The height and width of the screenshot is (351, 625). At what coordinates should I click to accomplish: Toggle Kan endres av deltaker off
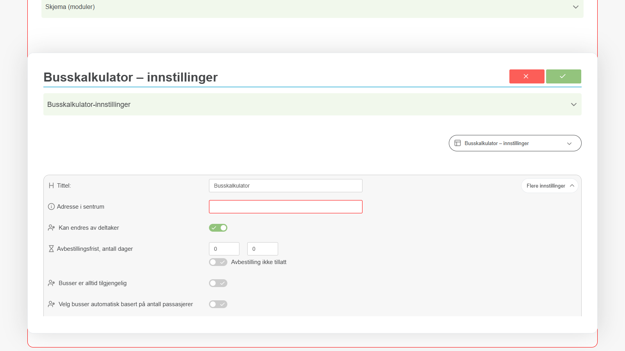218,228
